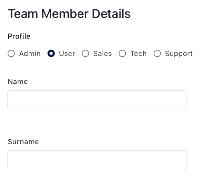The height and width of the screenshot is (186, 212).
Task: Click the 'Tech' option label text
Action: pos(138,54)
